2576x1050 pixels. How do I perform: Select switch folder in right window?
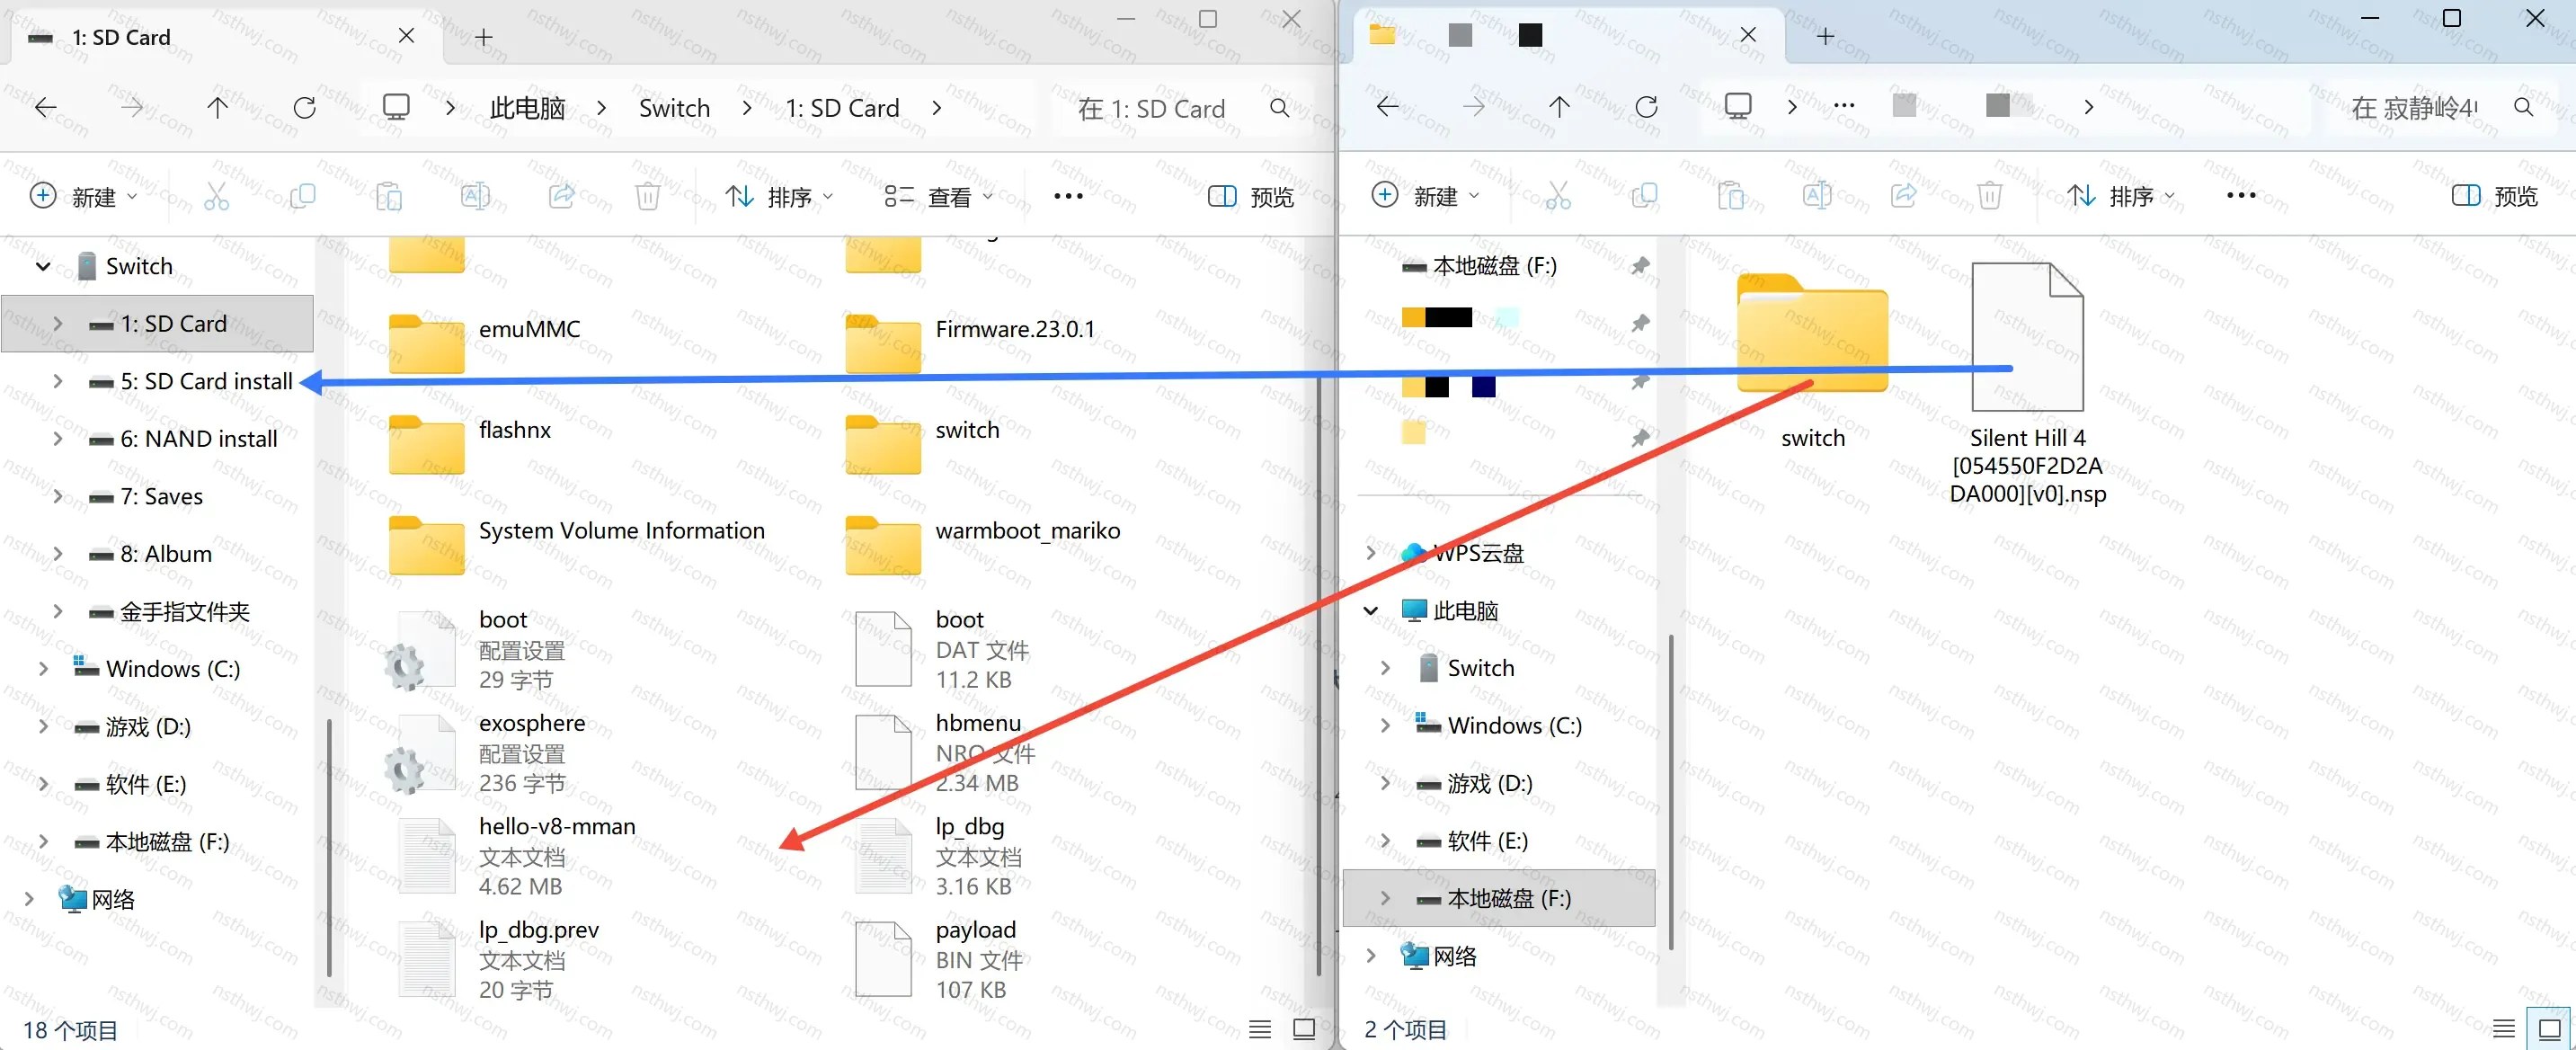coord(1812,360)
